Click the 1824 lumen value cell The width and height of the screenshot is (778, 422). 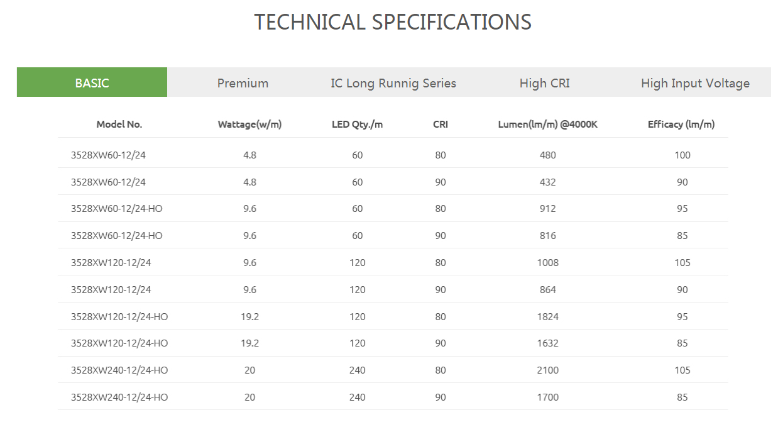tap(547, 317)
